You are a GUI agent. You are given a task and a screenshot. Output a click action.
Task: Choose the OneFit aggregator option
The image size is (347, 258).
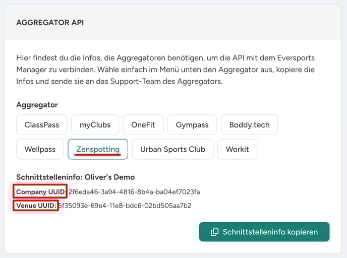[143, 124]
